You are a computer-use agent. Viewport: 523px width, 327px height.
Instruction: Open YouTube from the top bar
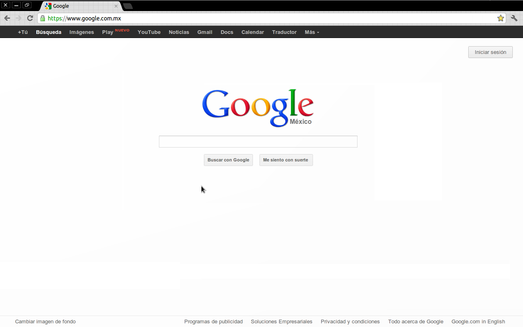[149, 32]
